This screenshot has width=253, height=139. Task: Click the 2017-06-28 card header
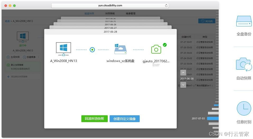(x=110, y=32)
